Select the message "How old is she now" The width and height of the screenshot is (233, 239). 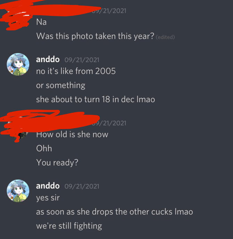tap(72, 134)
